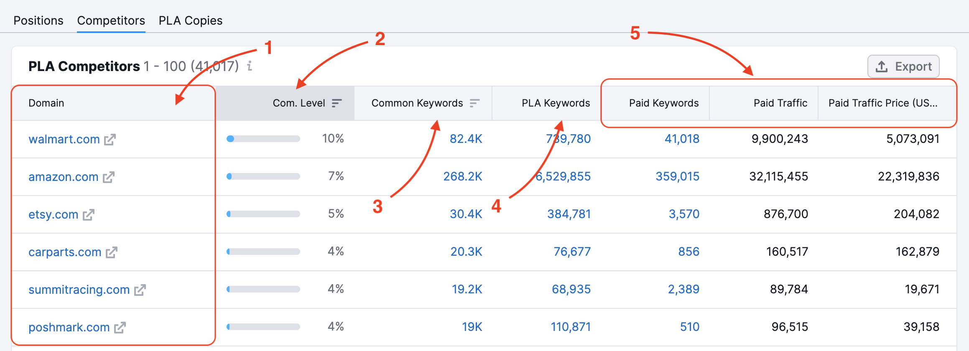Viewport: 969px width, 351px height.
Task: Click the Export button
Action: pyautogui.click(x=903, y=66)
